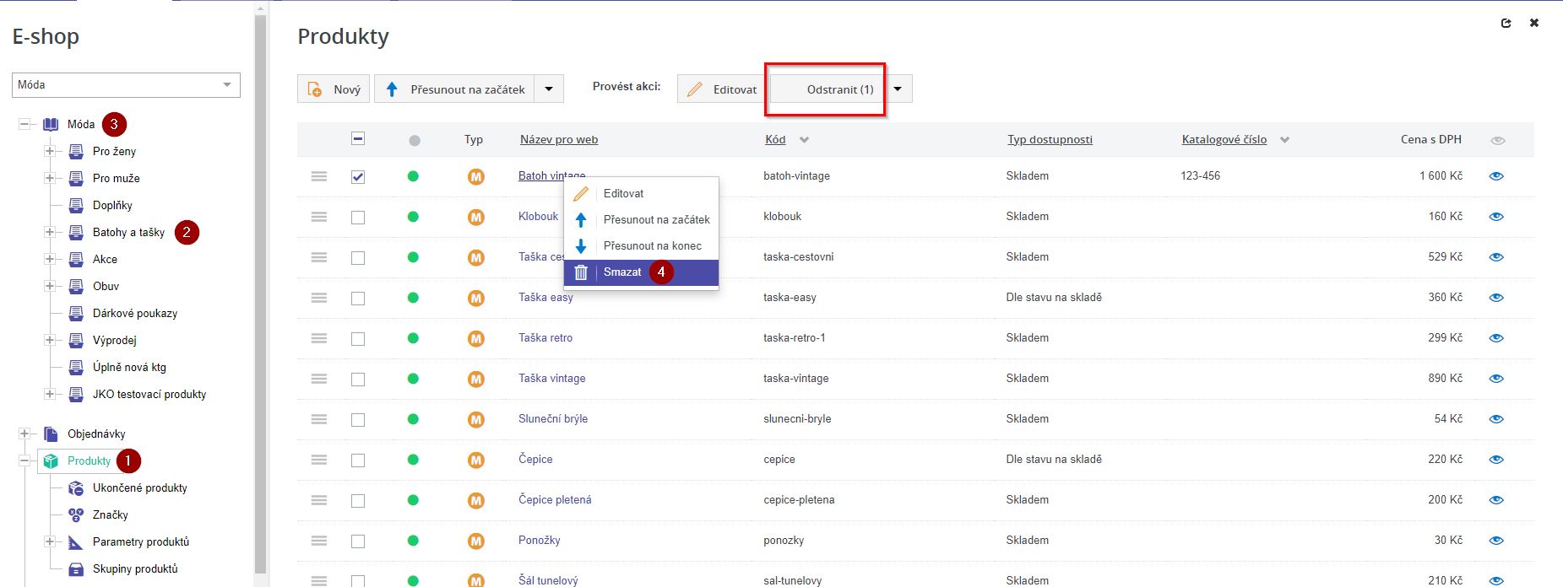
Task: Click the Skupiny produktů icon
Action: pyautogui.click(x=76, y=569)
